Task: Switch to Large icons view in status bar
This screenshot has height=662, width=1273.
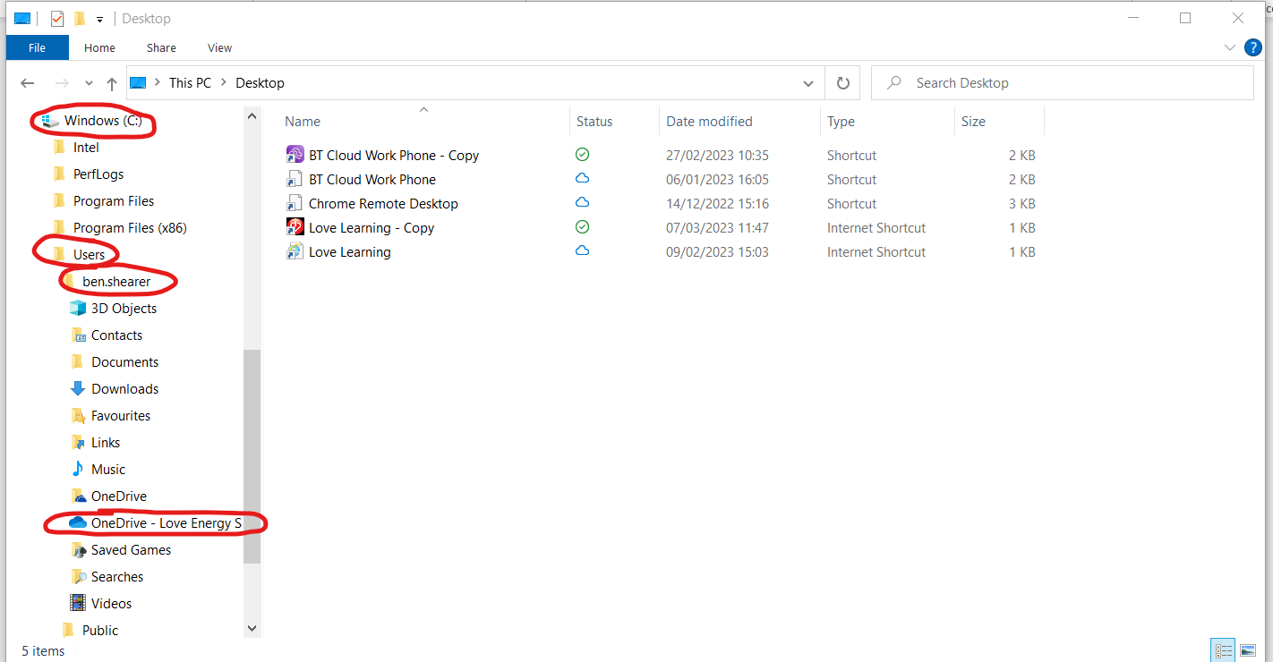Action: pos(1247,650)
